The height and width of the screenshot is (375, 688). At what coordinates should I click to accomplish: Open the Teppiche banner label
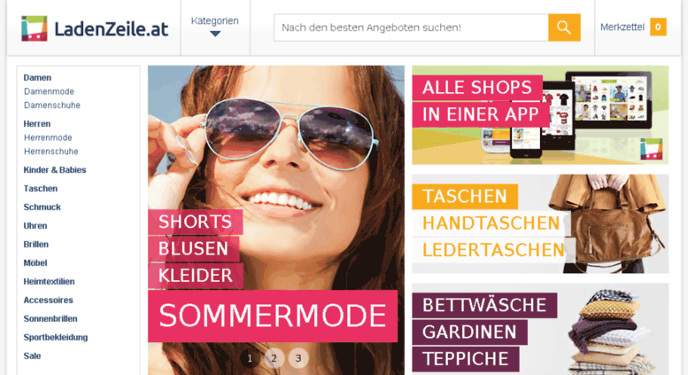[466, 359]
